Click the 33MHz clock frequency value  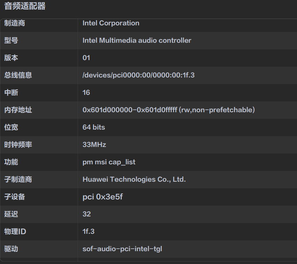coord(94,145)
